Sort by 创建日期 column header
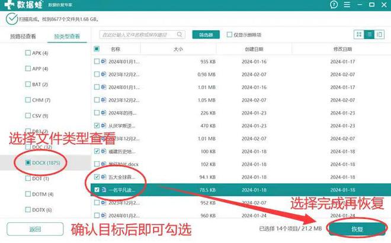This screenshot has width=391, height=243. pyautogui.click(x=254, y=49)
